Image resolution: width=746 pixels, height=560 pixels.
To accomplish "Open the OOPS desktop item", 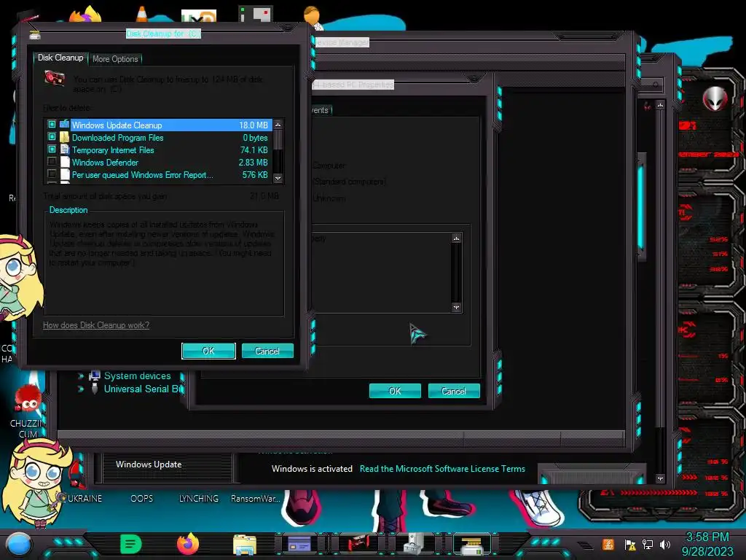I will point(142,499).
